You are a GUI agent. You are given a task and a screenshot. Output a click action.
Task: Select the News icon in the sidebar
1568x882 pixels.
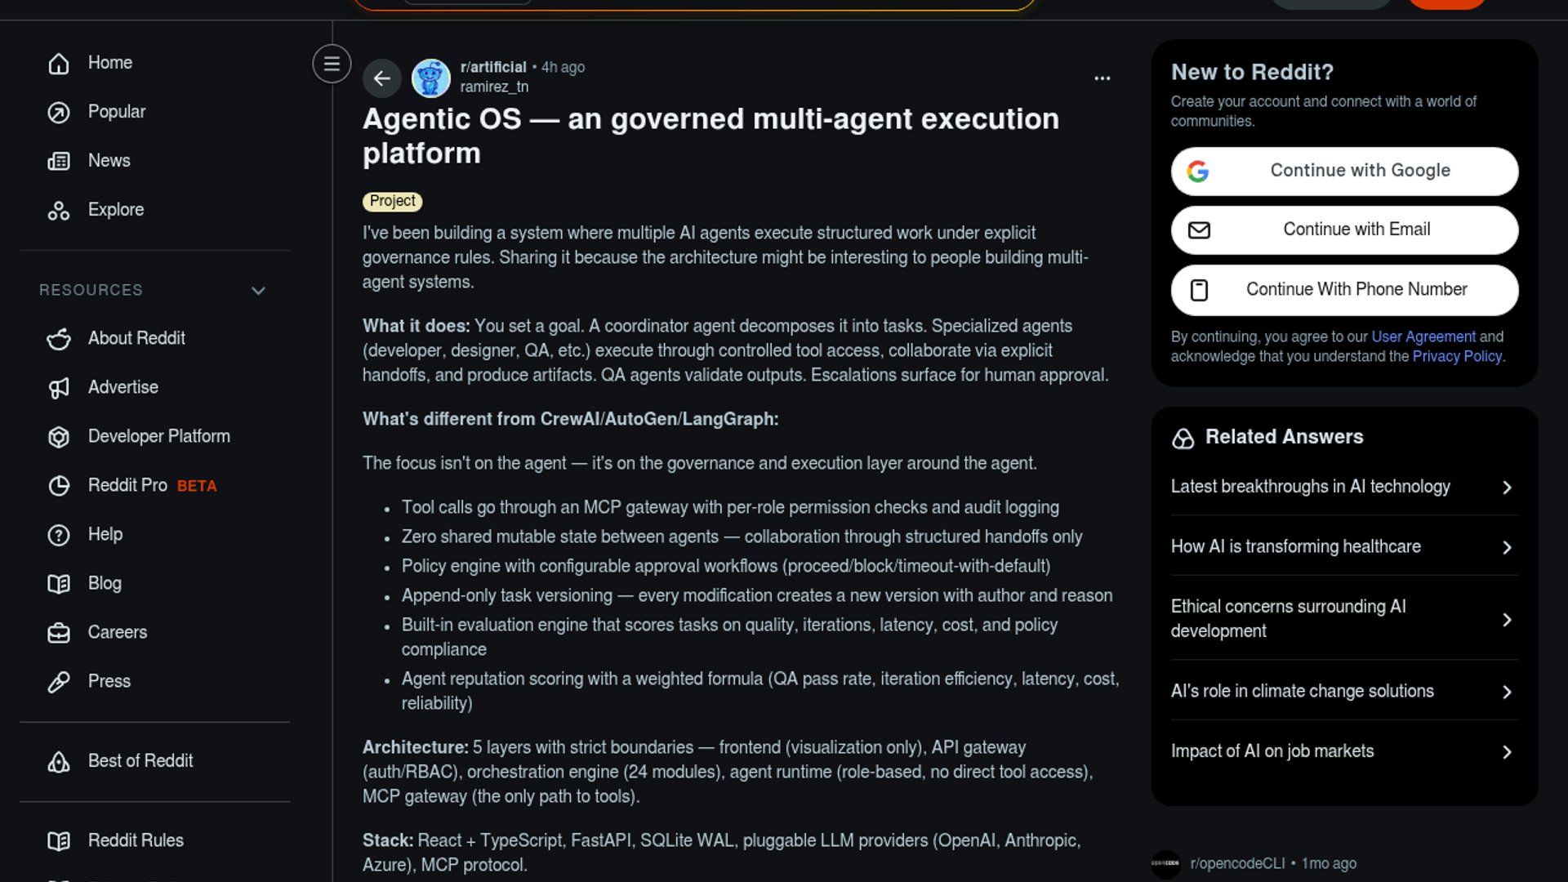59,161
